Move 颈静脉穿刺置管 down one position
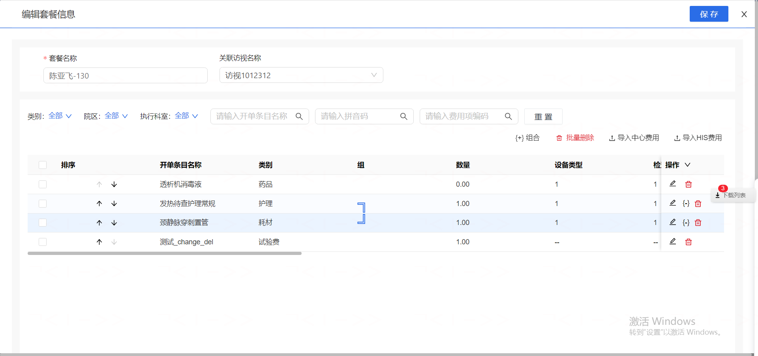758x356 pixels. point(114,223)
